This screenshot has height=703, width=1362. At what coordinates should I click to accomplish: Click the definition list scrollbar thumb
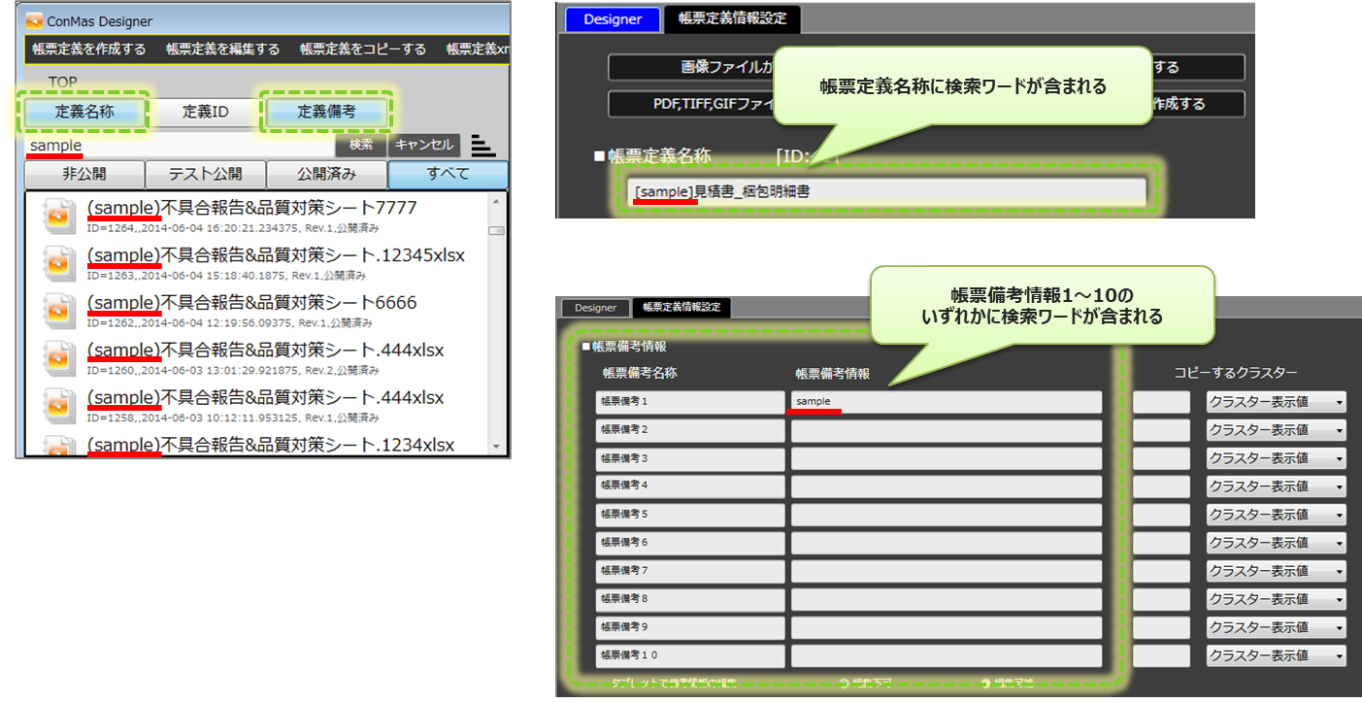point(496,231)
